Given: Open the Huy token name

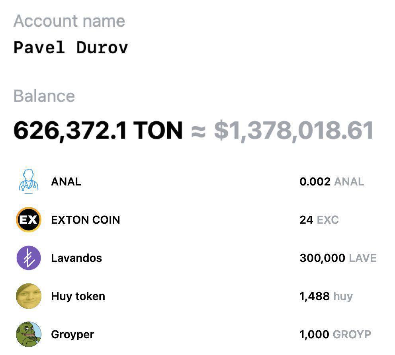Looking at the screenshot, I should click(x=78, y=296).
